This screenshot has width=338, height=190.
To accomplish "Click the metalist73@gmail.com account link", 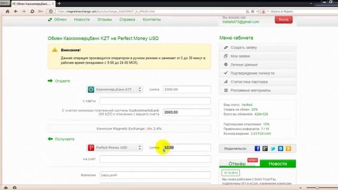I will point(241,22).
